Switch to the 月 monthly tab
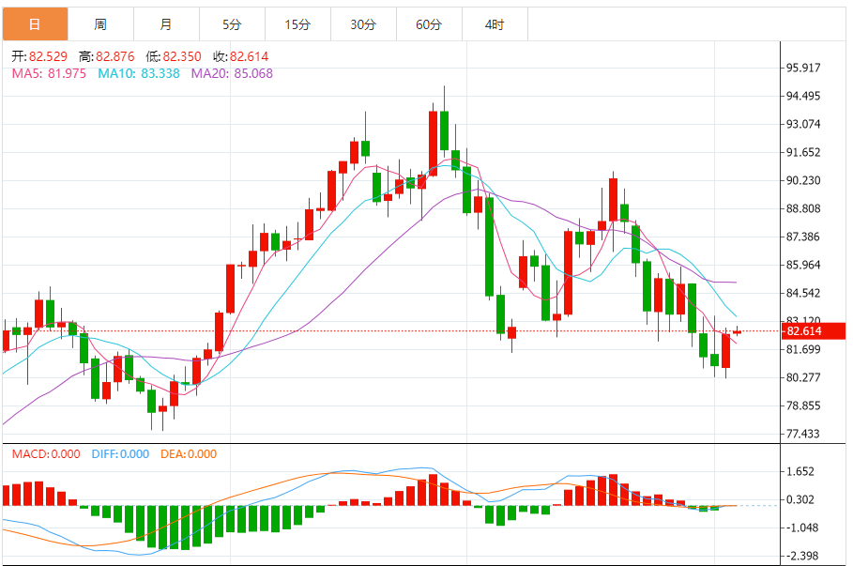 (166, 24)
